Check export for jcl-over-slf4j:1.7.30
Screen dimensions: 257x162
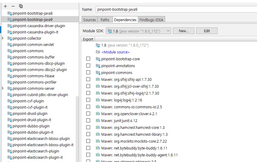click(x=88, y=86)
